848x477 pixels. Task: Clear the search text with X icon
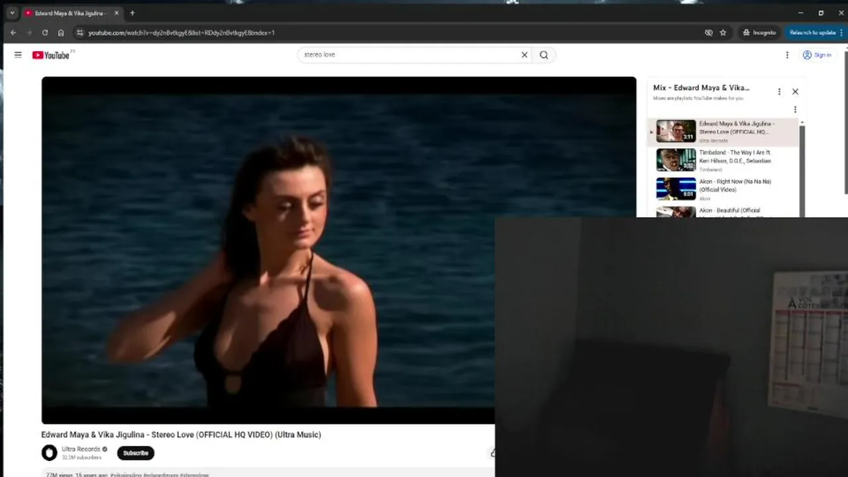tap(525, 55)
